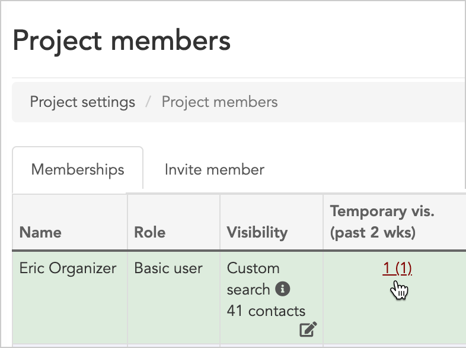Image resolution: width=466 pixels, height=348 pixels.
Task: Click the Visibility column header
Action: click(257, 232)
